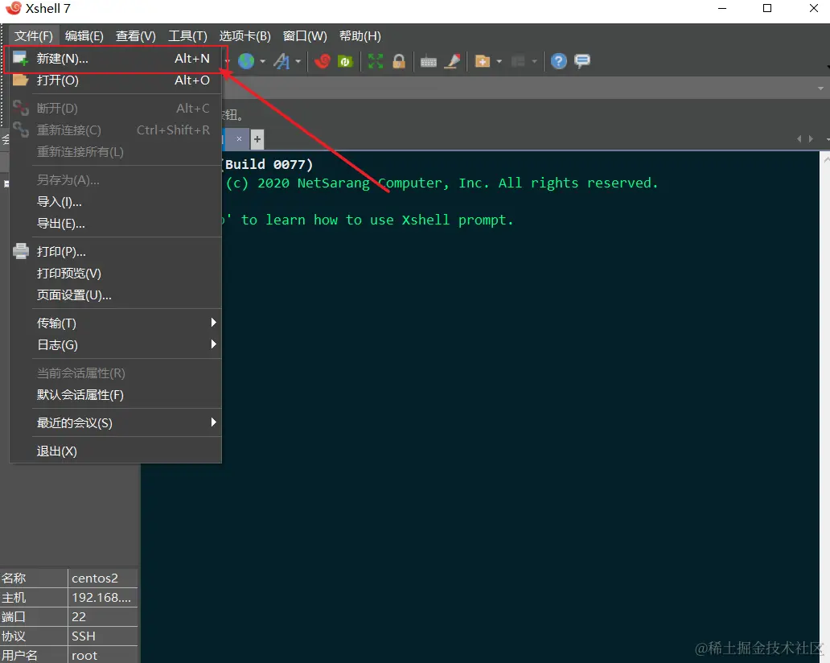Select 默认会话属性(F) menu entry
The height and width of the screenshot is (663, 830).
pos(115,394)
